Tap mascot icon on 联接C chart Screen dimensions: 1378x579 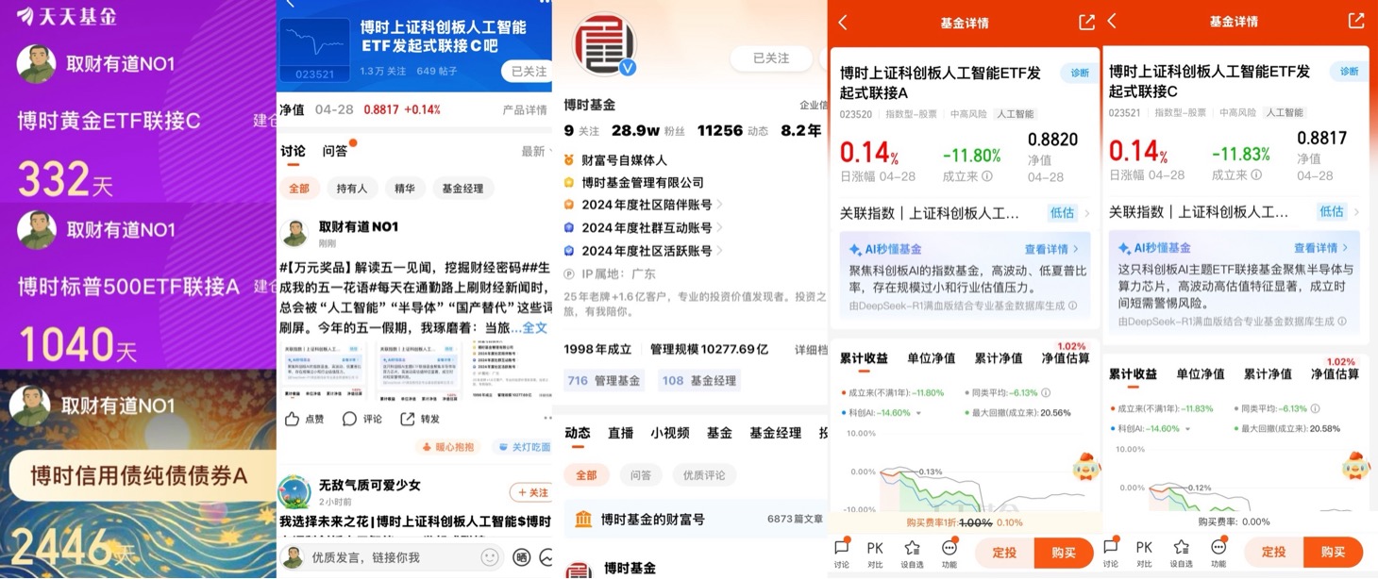click(1356, 466)
